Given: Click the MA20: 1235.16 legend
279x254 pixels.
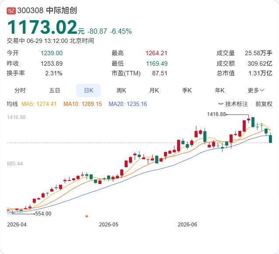Looking at the screenshot, I should tap(128, 104).
